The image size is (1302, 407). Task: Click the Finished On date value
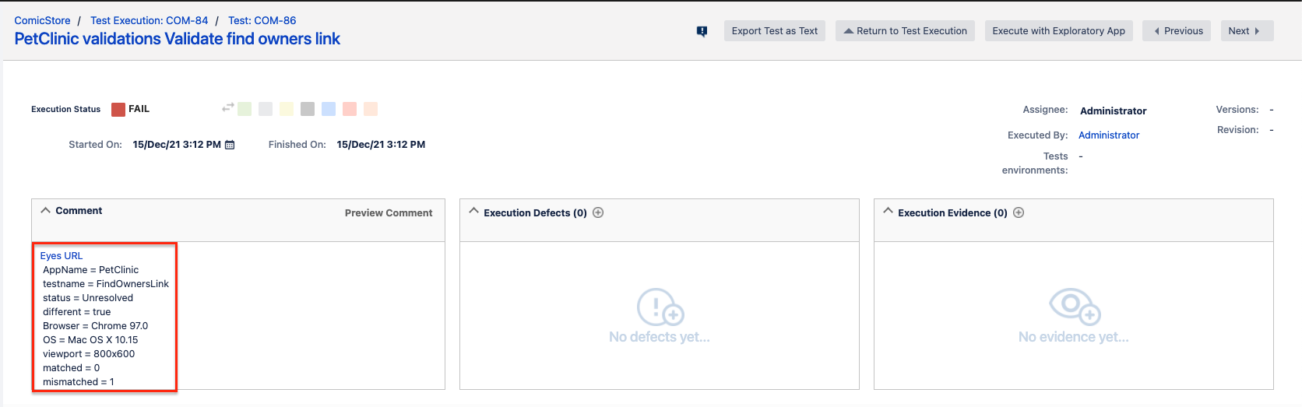[x=381, y=145]
